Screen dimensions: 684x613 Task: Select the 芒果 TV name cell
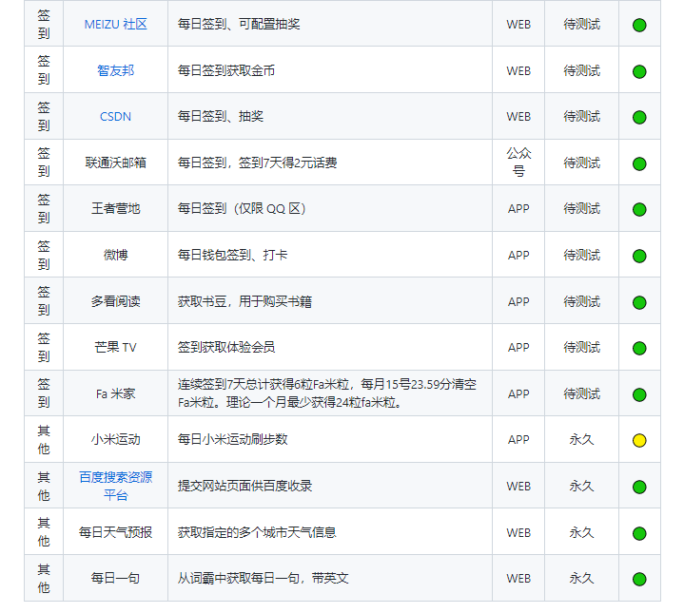point(116,347)
